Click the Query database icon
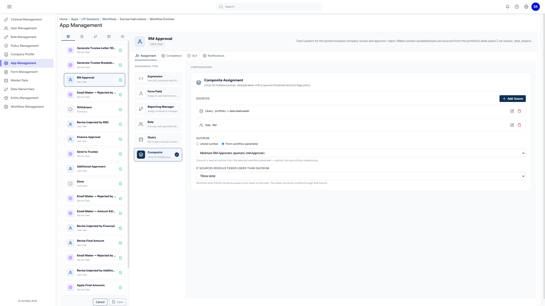545x306 pixels. tap(141, 139)
